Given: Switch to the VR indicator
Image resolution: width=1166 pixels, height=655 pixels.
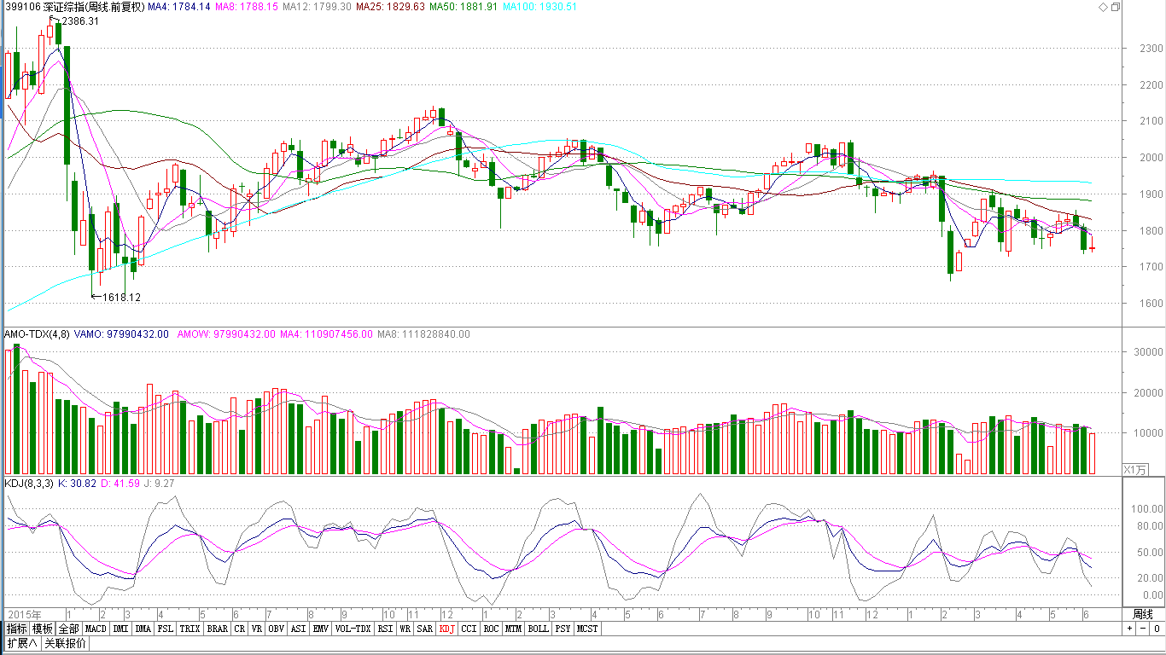Looking at the screenshot, I should pyautogui.click(x=257, y=629).
